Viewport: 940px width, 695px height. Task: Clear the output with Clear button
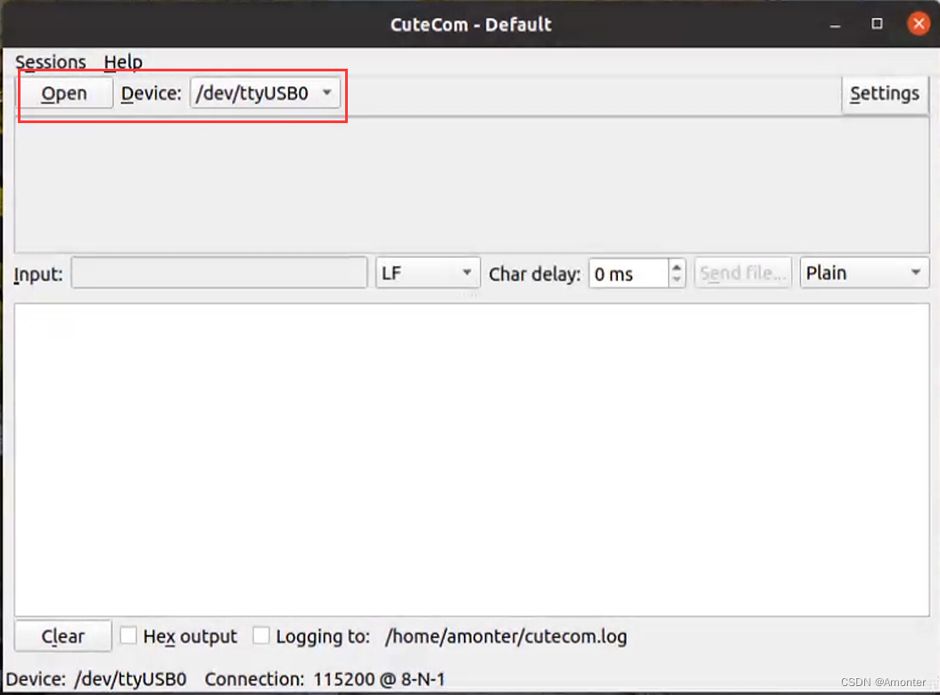[63, 635]
